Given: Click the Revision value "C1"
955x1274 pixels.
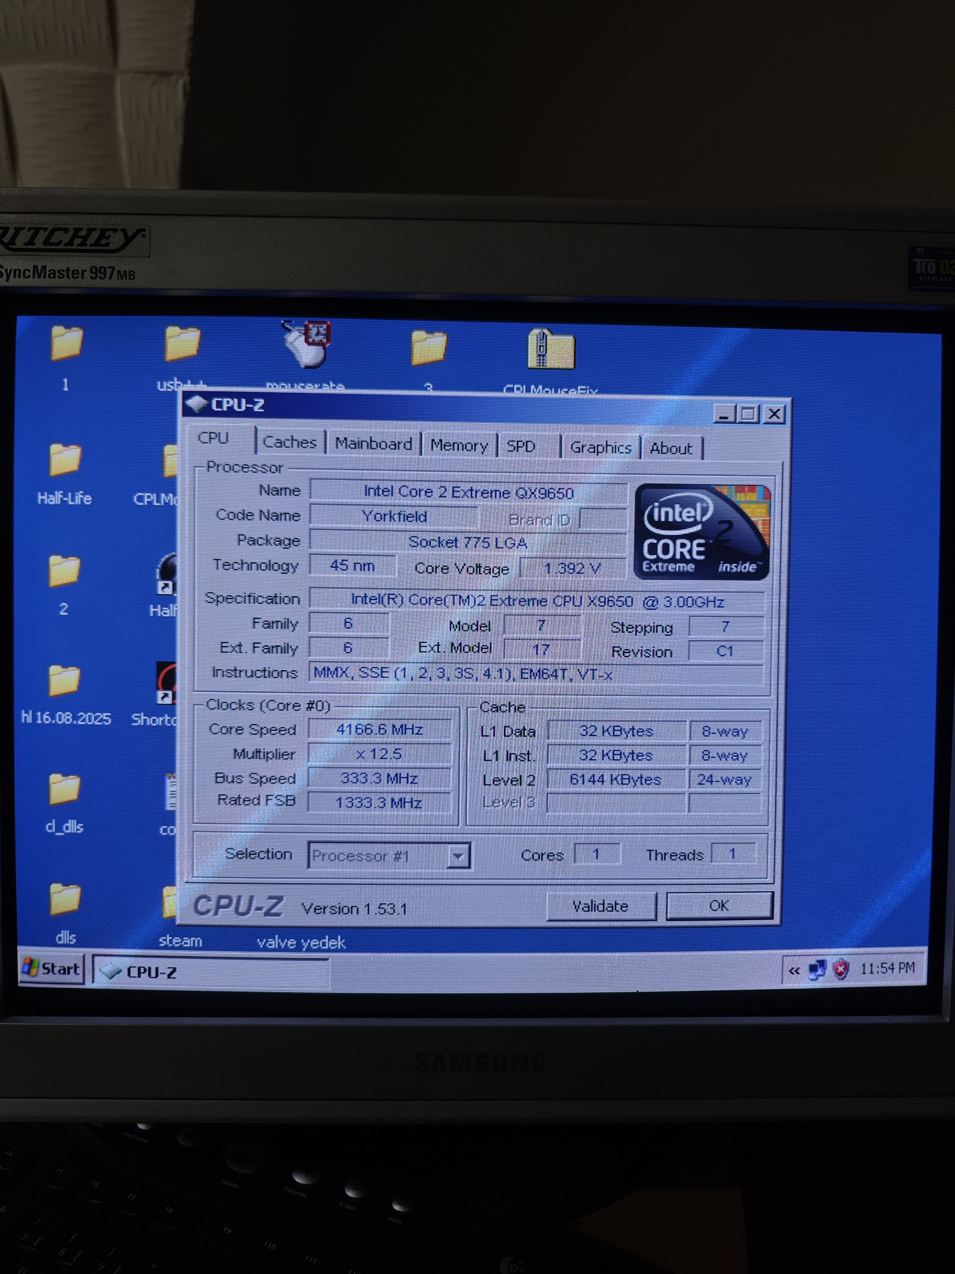Looking at the screenshot, I should [x=726, y=651].
